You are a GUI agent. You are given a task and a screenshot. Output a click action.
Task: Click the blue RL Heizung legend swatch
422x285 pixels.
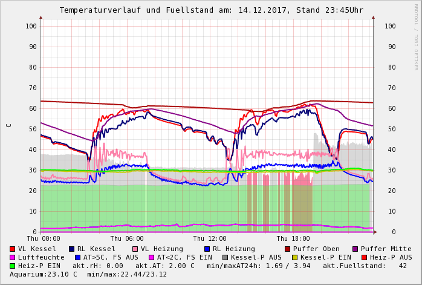(x=207, y=249)
